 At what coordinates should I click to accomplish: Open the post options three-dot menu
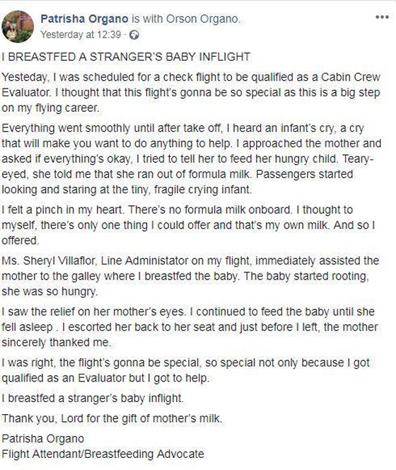[383, 17]
